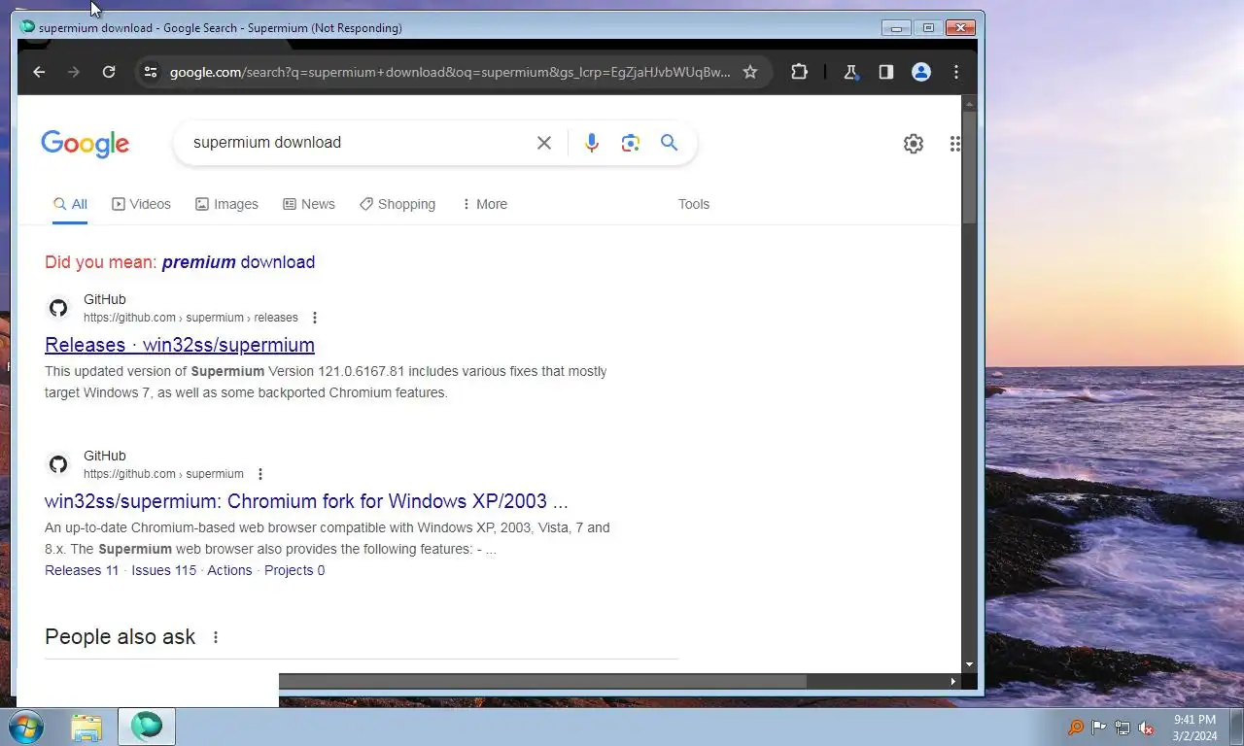Start voice search with the microphone icon
Screen dimensions: 1244x746
592,143
